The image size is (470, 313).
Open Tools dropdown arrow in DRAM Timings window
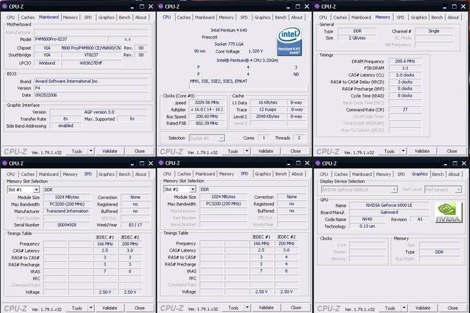click(x=404, y=151)
